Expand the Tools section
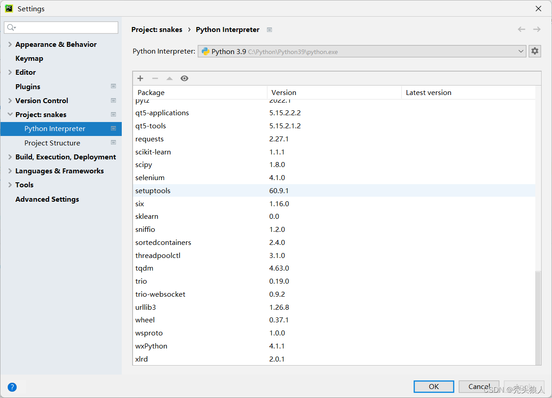552x398 pixels. pyautogui.click(x=10, y=185)
